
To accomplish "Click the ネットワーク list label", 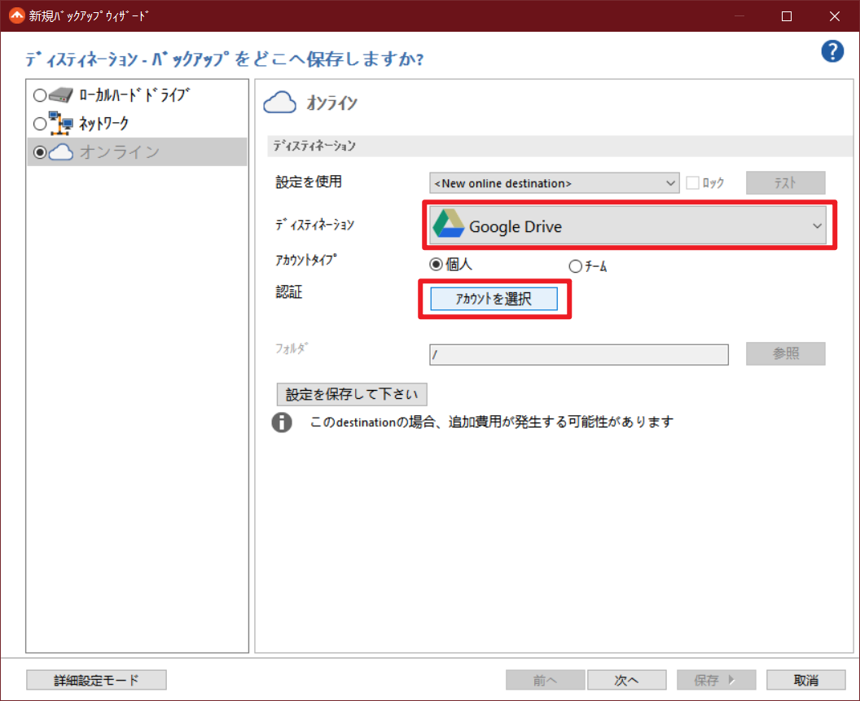I will point(103,124).
